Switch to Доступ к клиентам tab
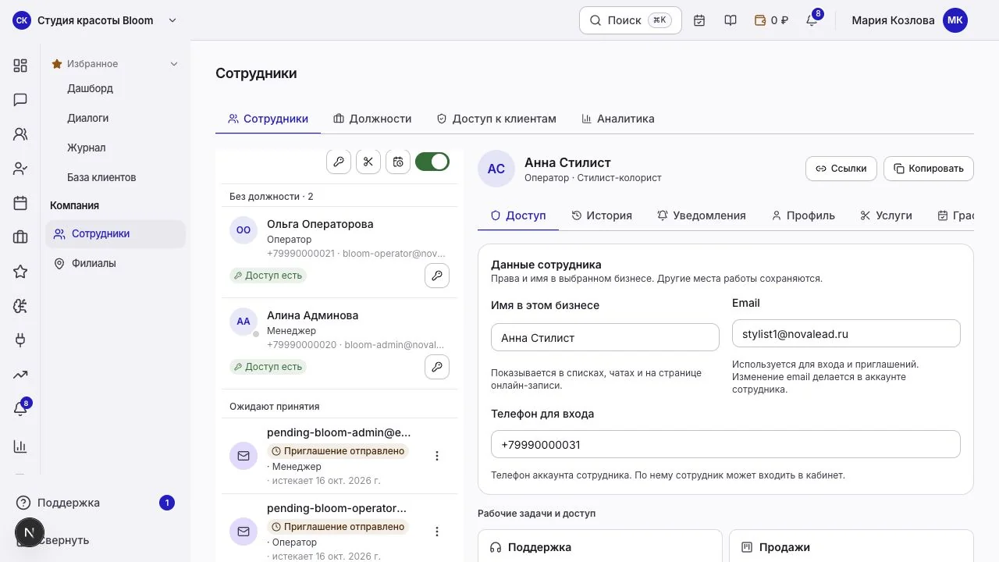Image resolution: width=999 pixels, height=562 pixels. [496, 119]
